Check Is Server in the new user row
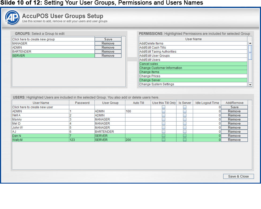This screenshot has width=261, height=209. (x=185, y=107)
